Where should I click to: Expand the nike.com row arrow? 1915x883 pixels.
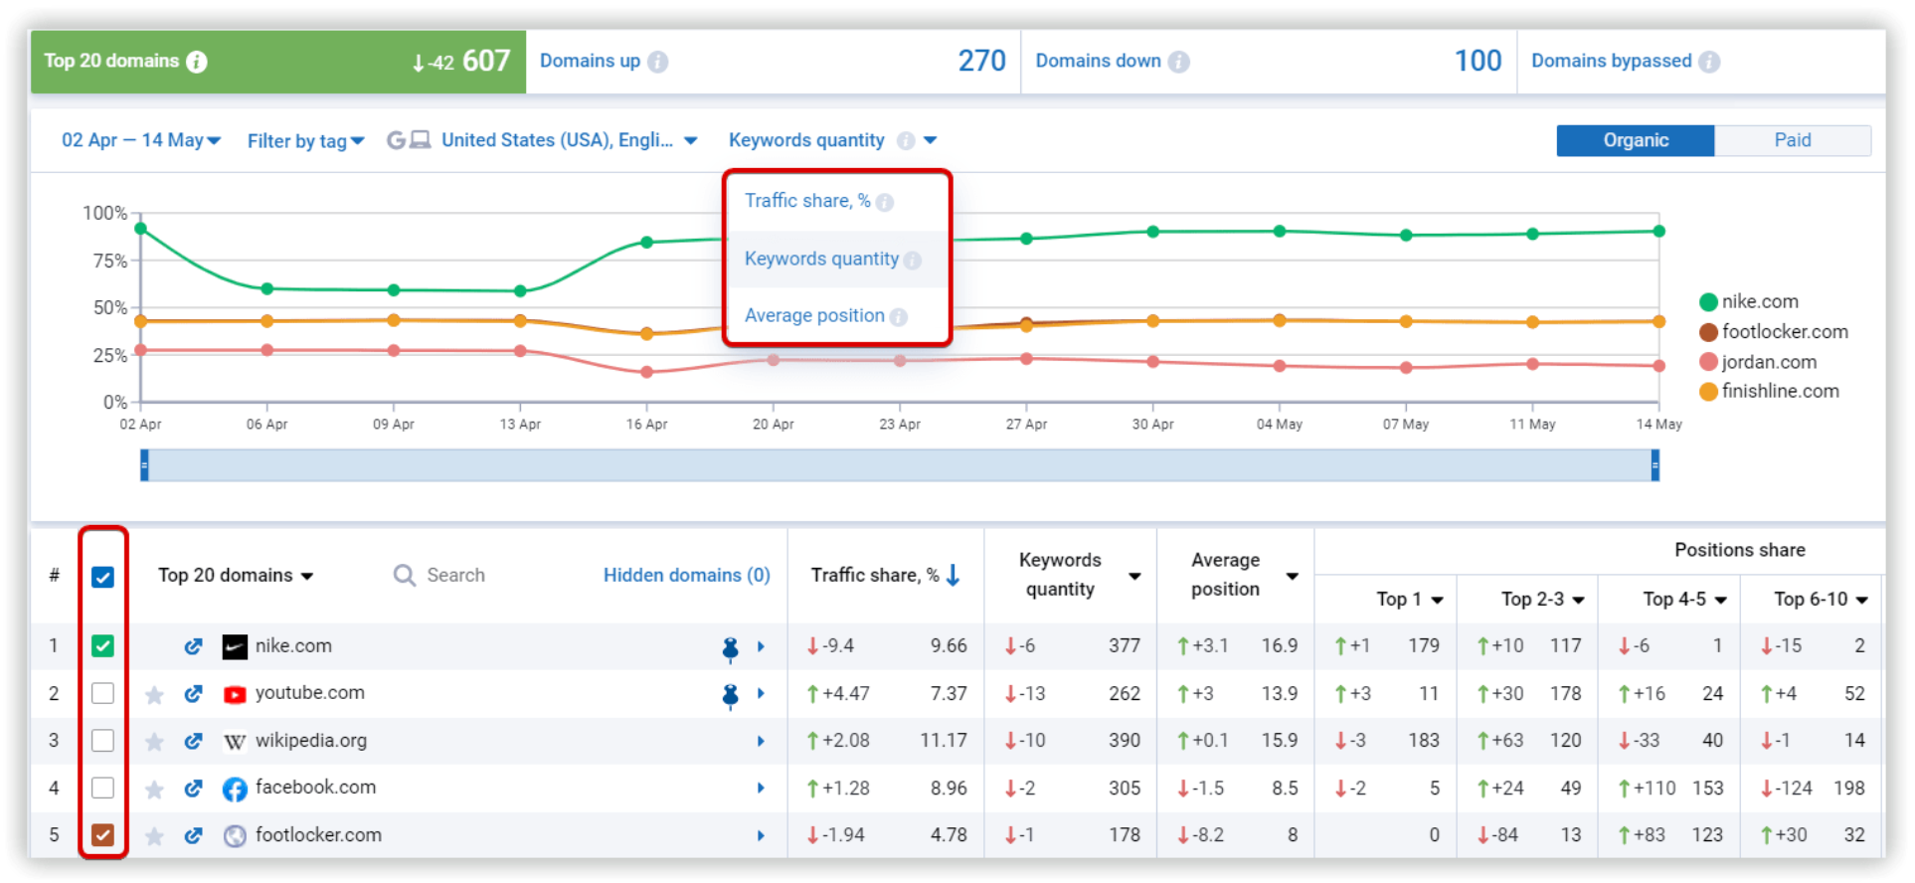coord(761,647)
